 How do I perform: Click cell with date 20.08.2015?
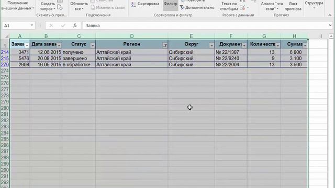point(46,58)
